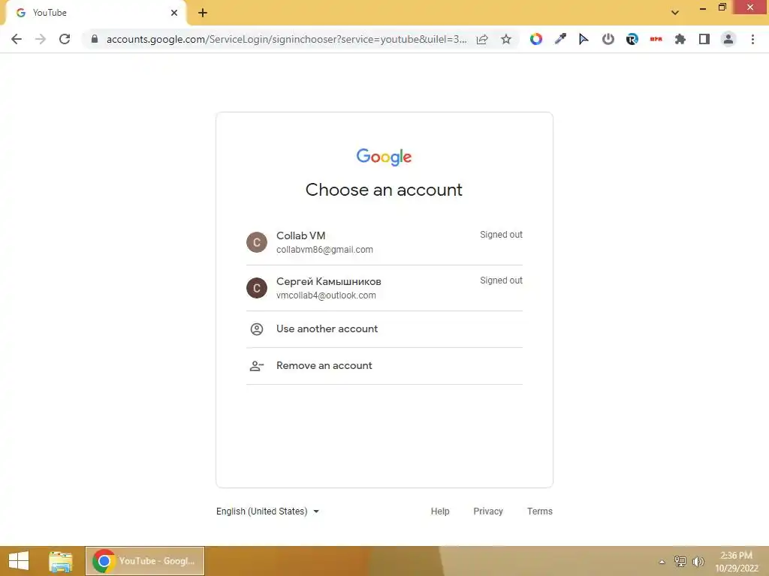Click the color picker eyedropper extension
This screenshot has width=769, height=576.
click(560, 39)
